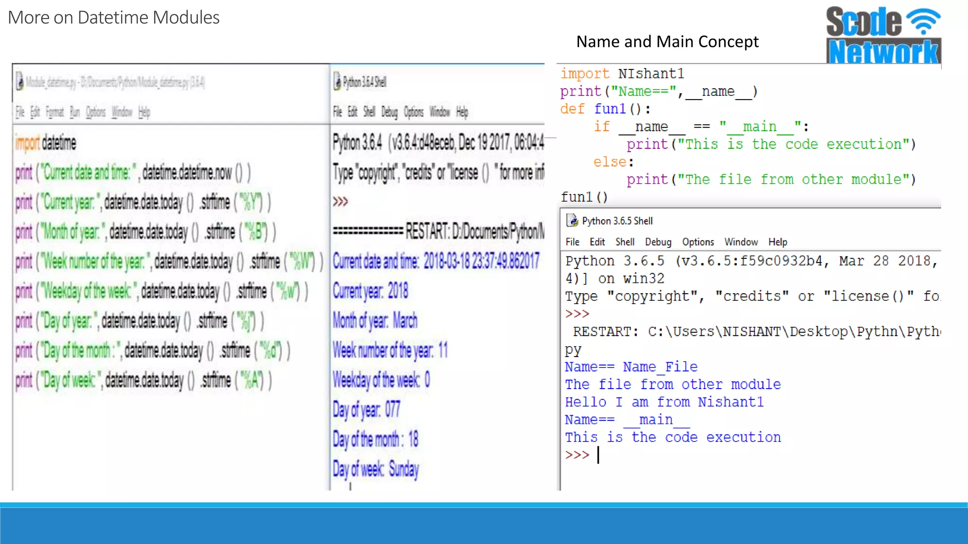Click the 'Week number of the year: 11' output
Screen dimensions: 968x544
point(390,350)
